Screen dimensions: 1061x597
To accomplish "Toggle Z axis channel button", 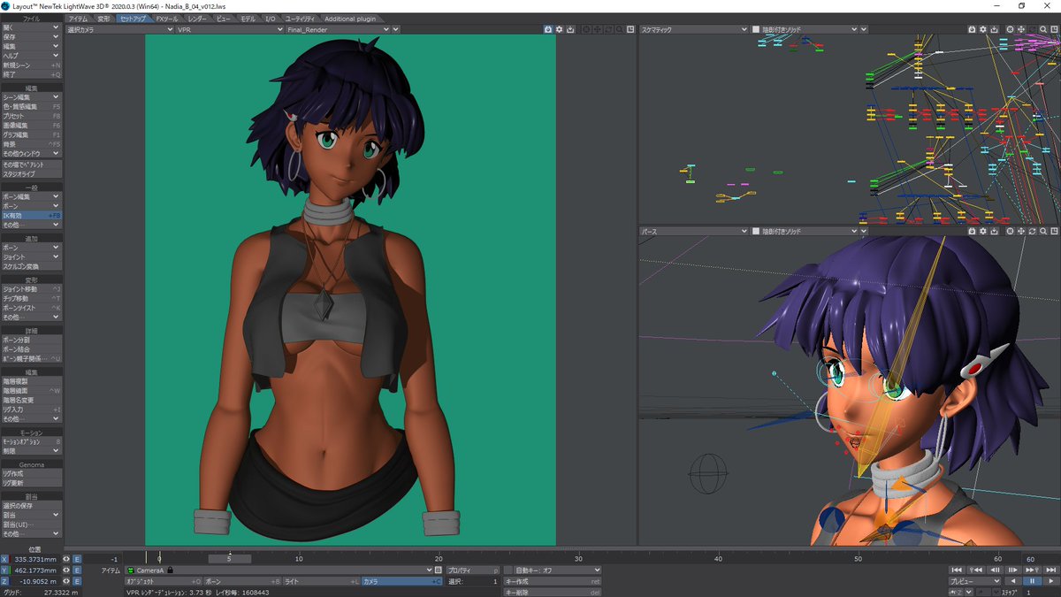I will click(x=4, y=581).
